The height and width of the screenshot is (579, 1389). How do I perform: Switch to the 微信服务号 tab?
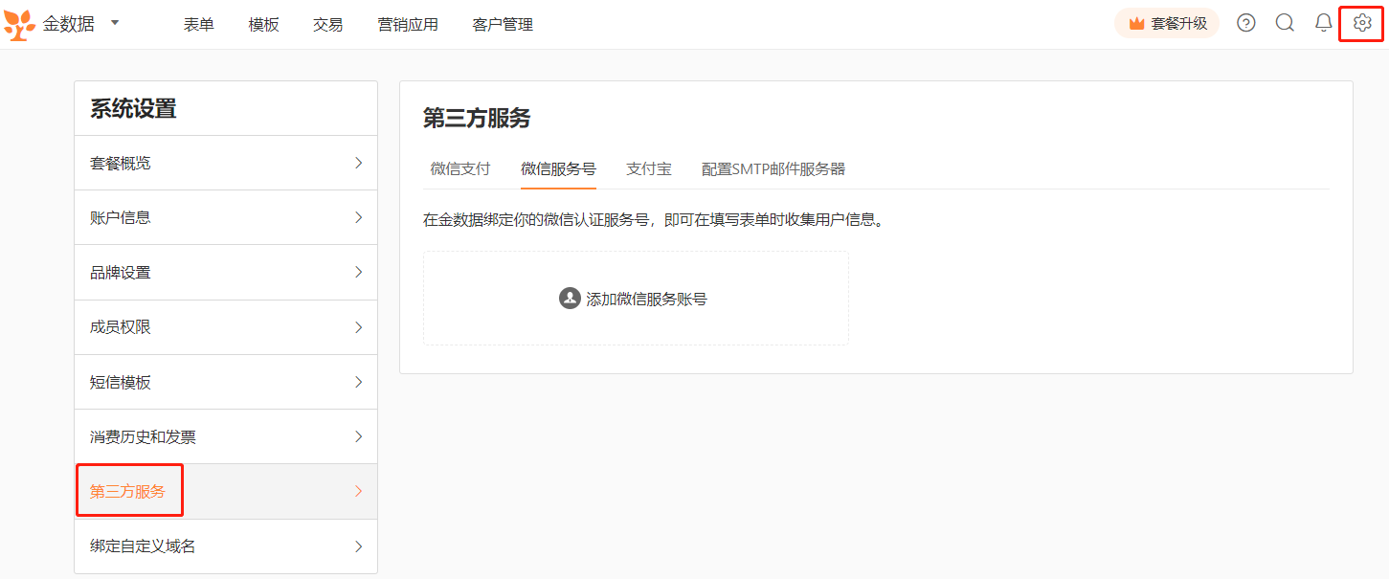[x=558, y=168]
